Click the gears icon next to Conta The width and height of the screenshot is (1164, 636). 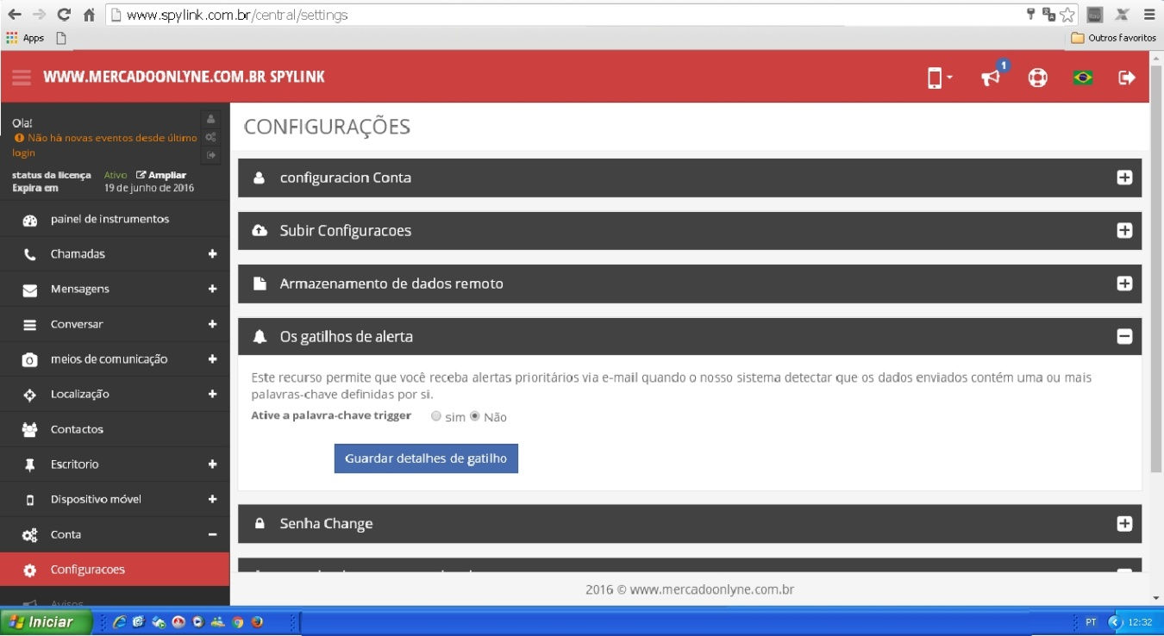click(x=30, y=535)
